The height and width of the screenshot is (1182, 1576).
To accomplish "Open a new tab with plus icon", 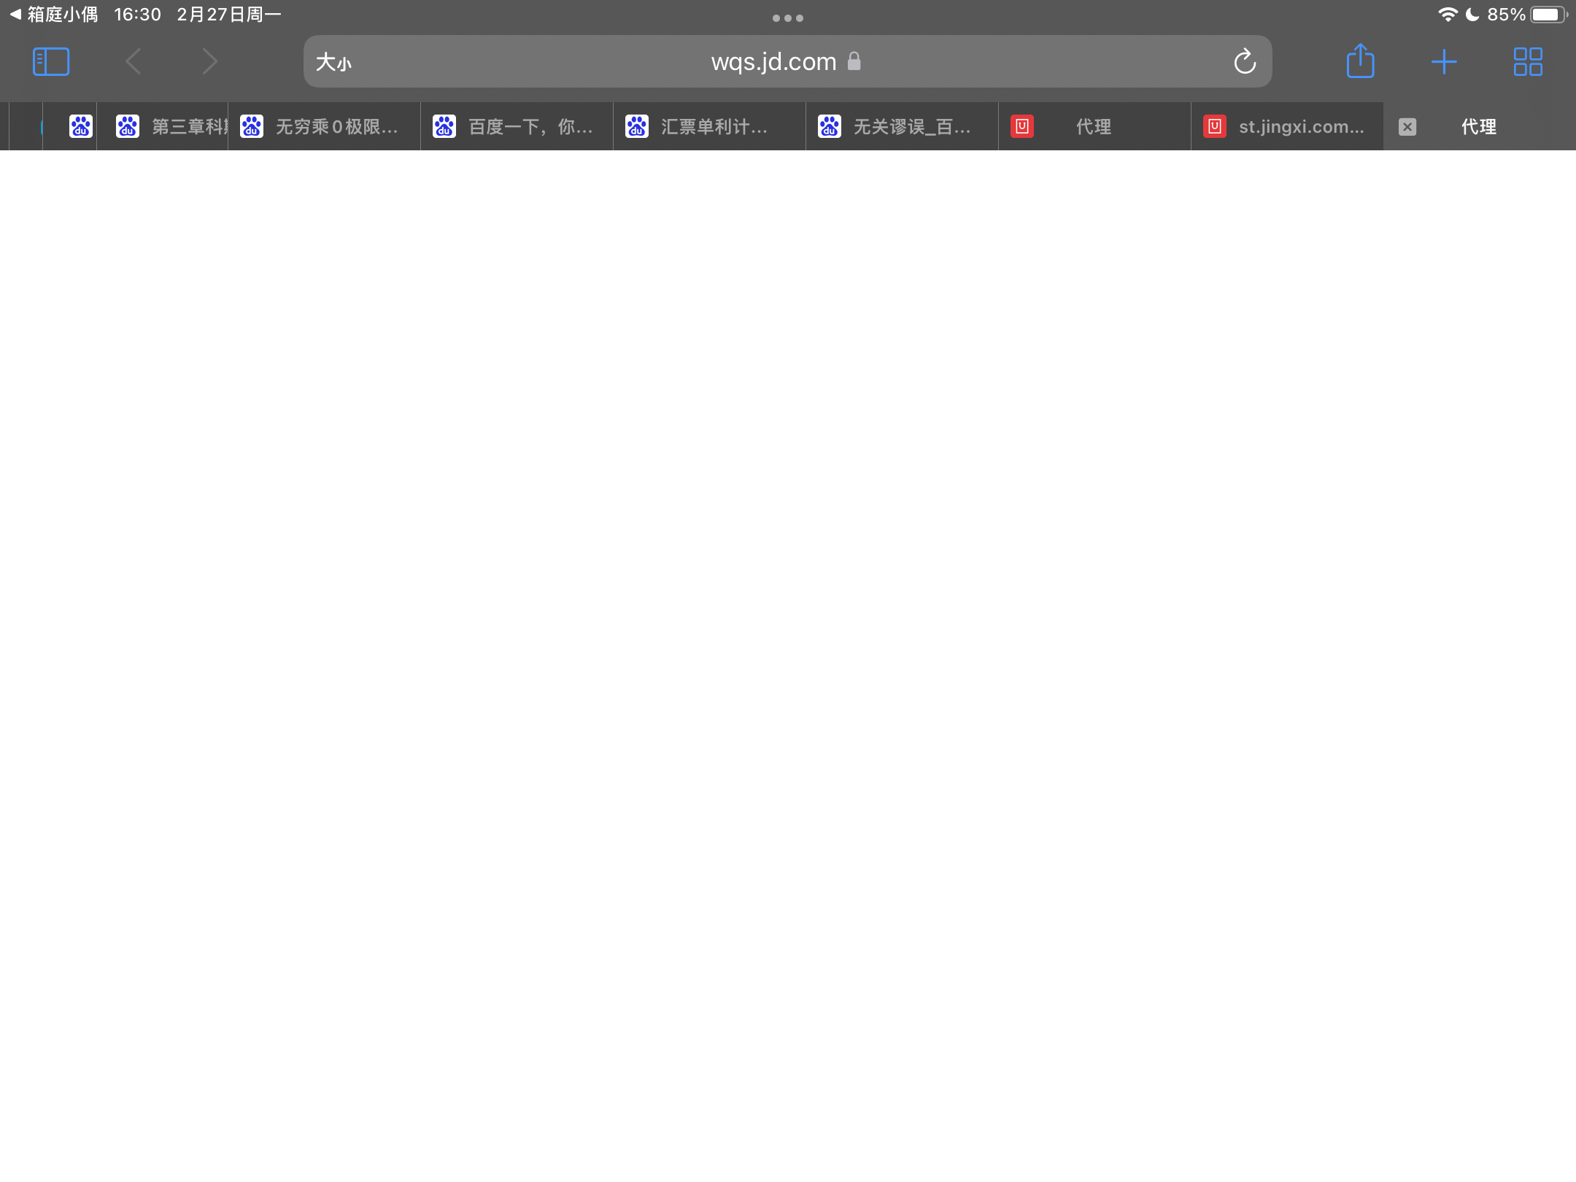I will coord(1444,61).
